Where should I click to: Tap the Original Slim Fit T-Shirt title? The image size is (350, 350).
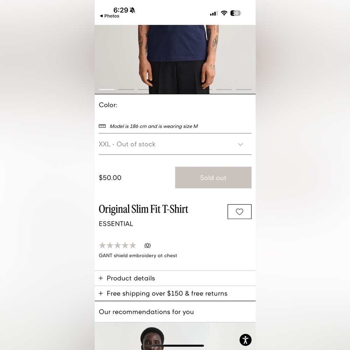point(143,209)
